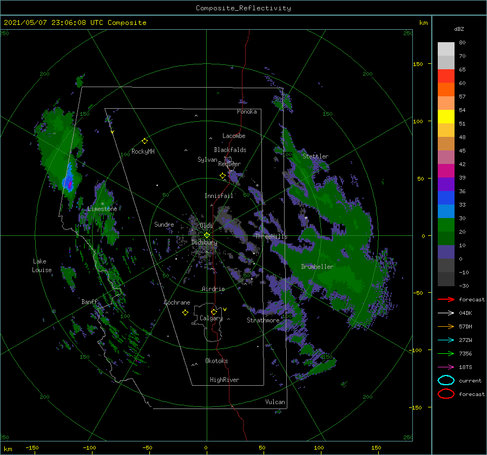Click the yellow diamond marker below Cochrane
This screenshot has width=487, height=455.
[x=185, y=313]
